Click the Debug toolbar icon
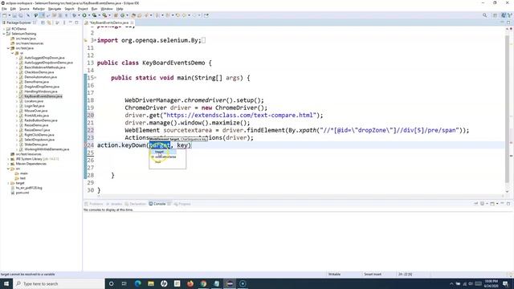Screen dimensions: 514x289 pos(75,15)
